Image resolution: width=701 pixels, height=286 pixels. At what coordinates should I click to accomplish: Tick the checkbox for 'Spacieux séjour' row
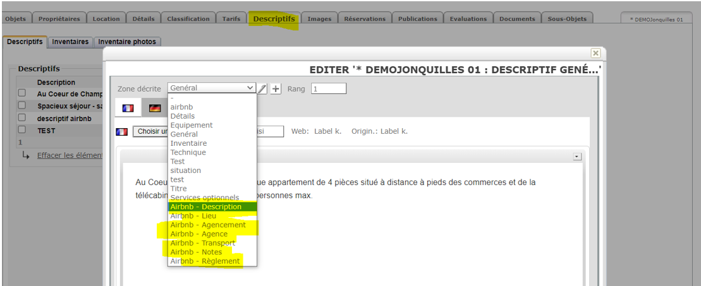(22, 106)
